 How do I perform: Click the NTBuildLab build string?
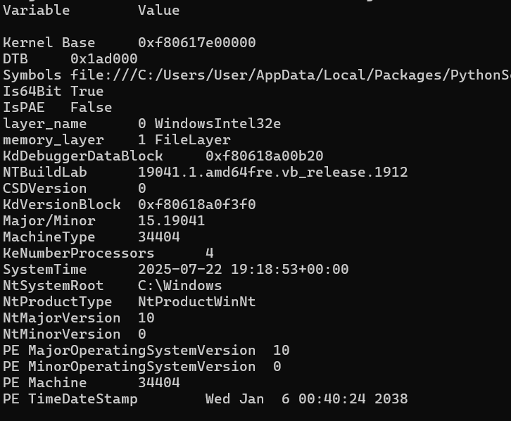(273, 172)
